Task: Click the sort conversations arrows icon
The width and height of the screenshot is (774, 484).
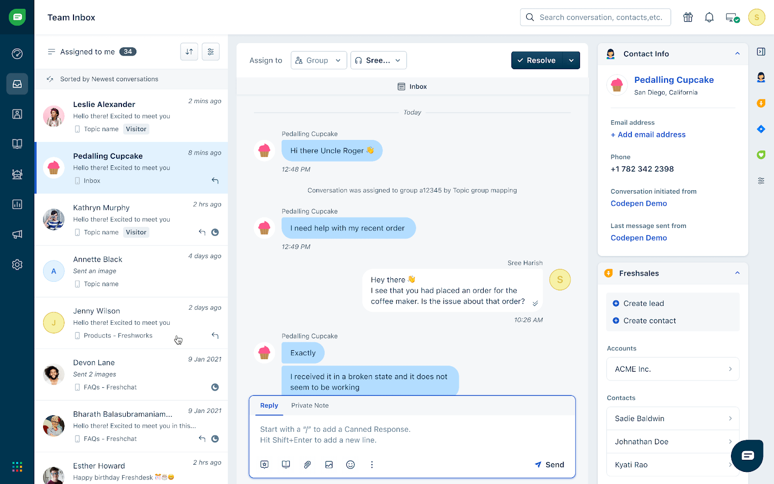Action: 189,52
